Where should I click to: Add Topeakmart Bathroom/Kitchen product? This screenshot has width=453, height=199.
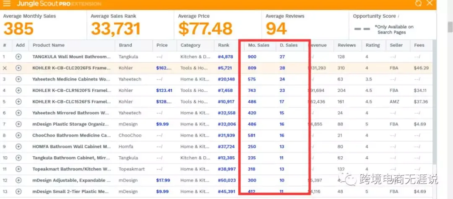tap(18, 169)
